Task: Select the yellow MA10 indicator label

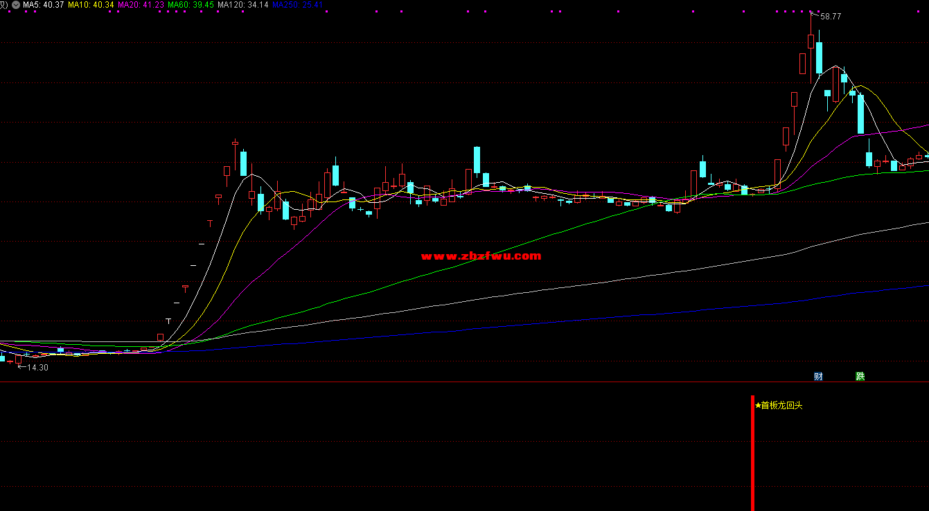Action: (91, 5)
